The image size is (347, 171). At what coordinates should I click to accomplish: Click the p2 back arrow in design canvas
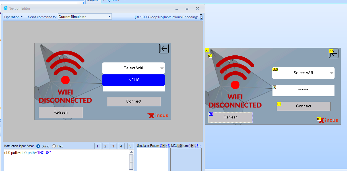pyautogui.click(x=334, y=53)
